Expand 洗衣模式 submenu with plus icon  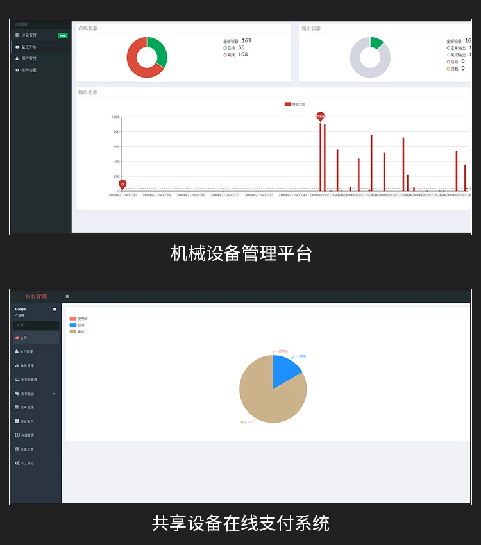tap(54, 394)
